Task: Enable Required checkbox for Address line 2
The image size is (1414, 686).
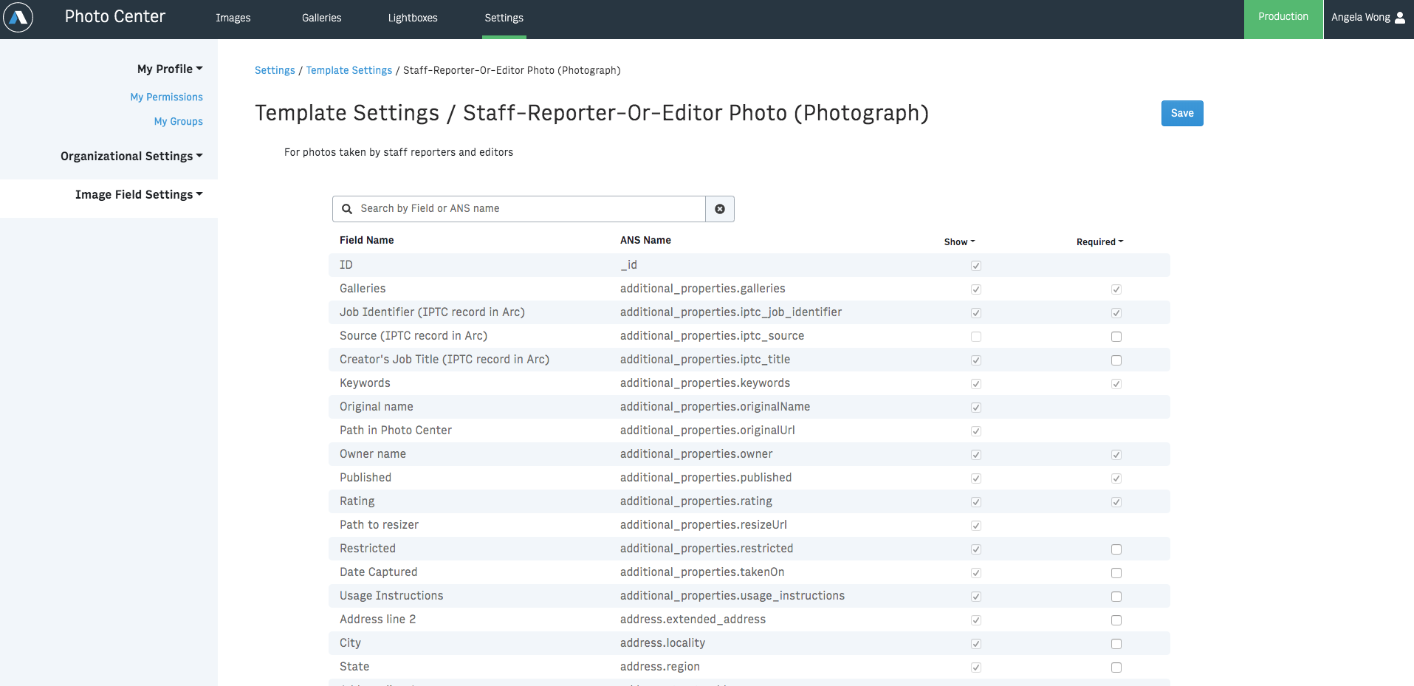Action: pos(1116,620)
